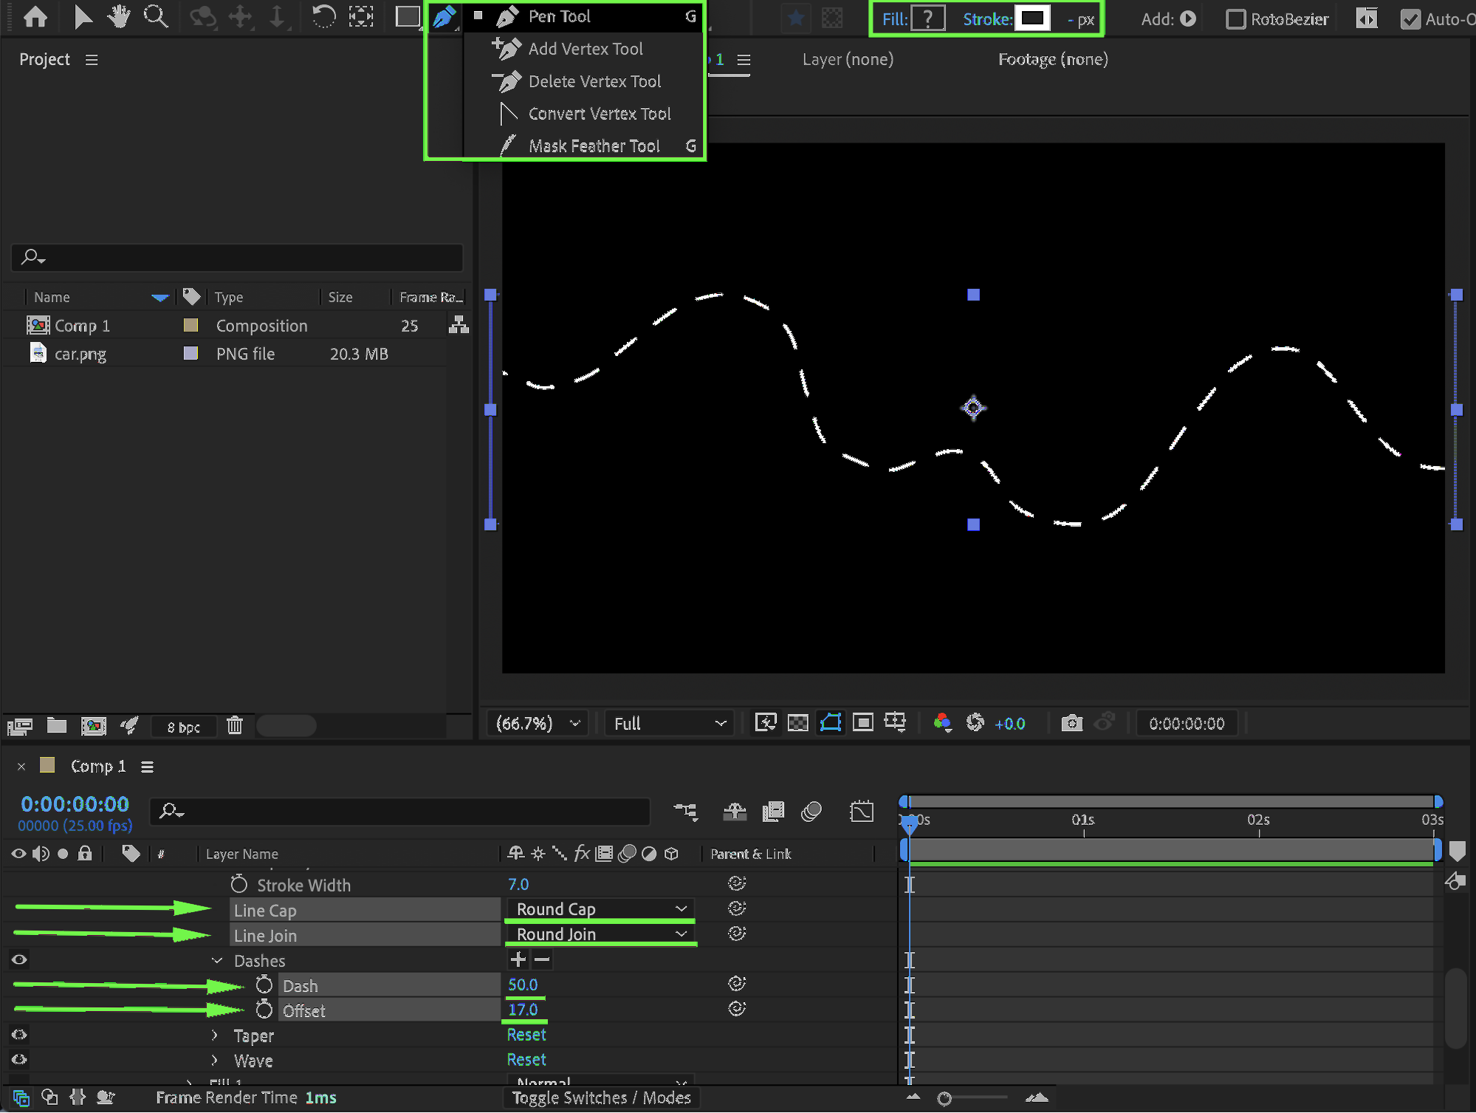
Task: Click the Fill label link
Action: pyautogui.click(x=895, y=19)
